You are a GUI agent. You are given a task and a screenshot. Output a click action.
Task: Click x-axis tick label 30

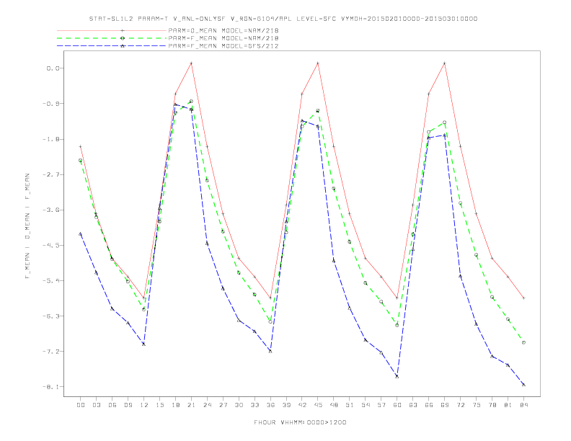pos(239,405)
